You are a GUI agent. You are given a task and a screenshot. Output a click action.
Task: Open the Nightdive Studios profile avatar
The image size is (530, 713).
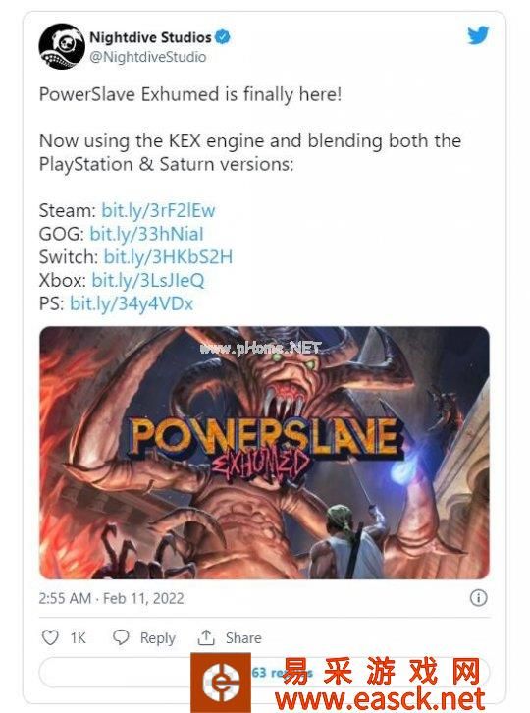click(x=62, y=46)
